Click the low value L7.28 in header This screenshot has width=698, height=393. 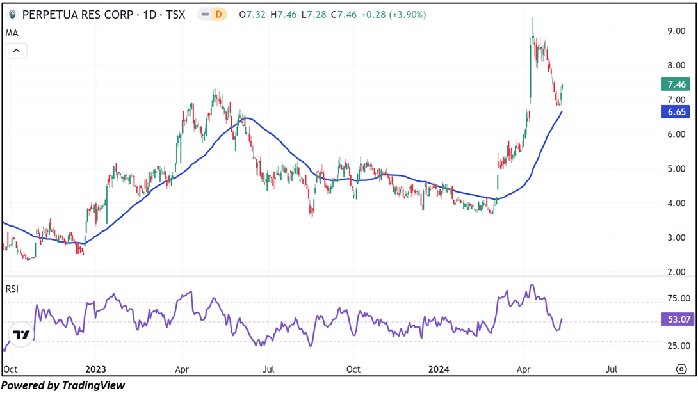point(314,15)
